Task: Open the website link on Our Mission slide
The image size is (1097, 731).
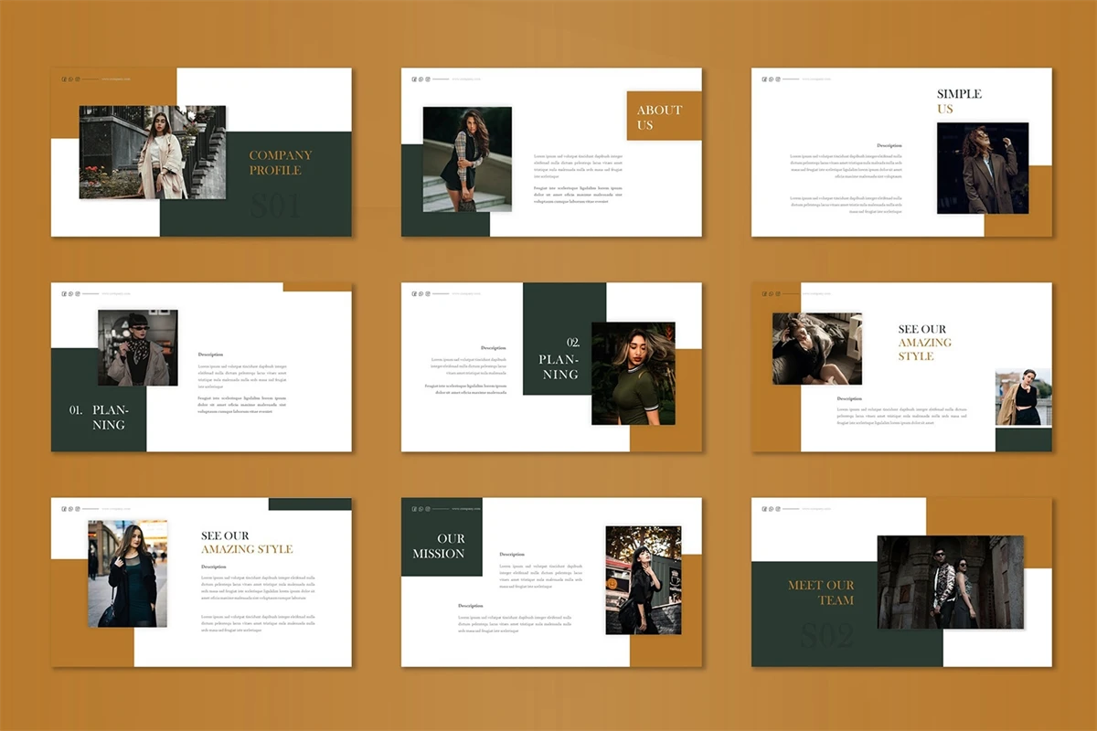Action: pyautogui.click(x=467, y=509)
